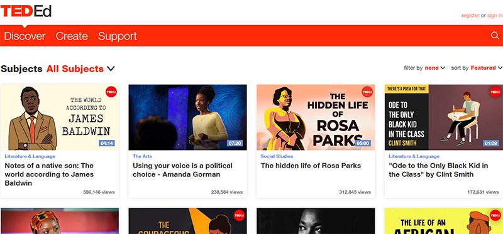503x234 pixels.
Task: Open the search magnifier icon
Action: click(x=495, y=36)
